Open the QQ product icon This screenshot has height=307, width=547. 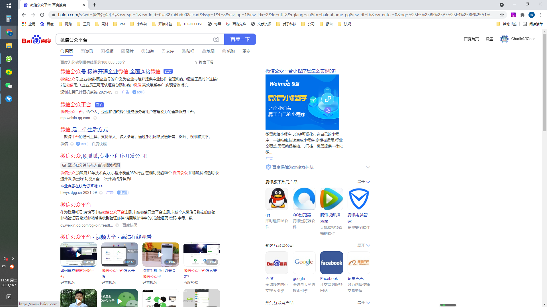[277, 199]
